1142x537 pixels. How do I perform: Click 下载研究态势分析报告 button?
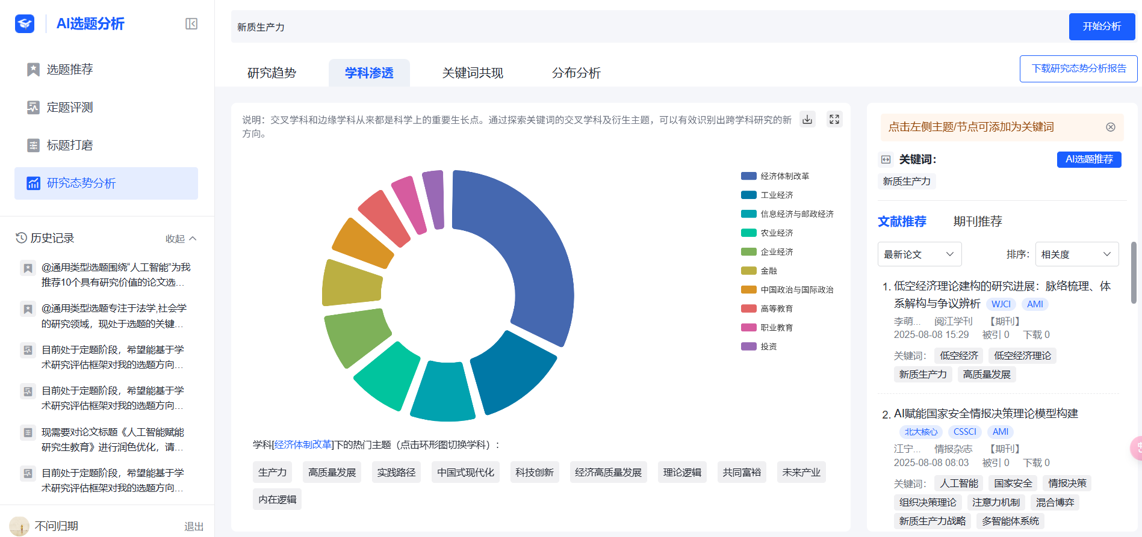[1078, 69]
